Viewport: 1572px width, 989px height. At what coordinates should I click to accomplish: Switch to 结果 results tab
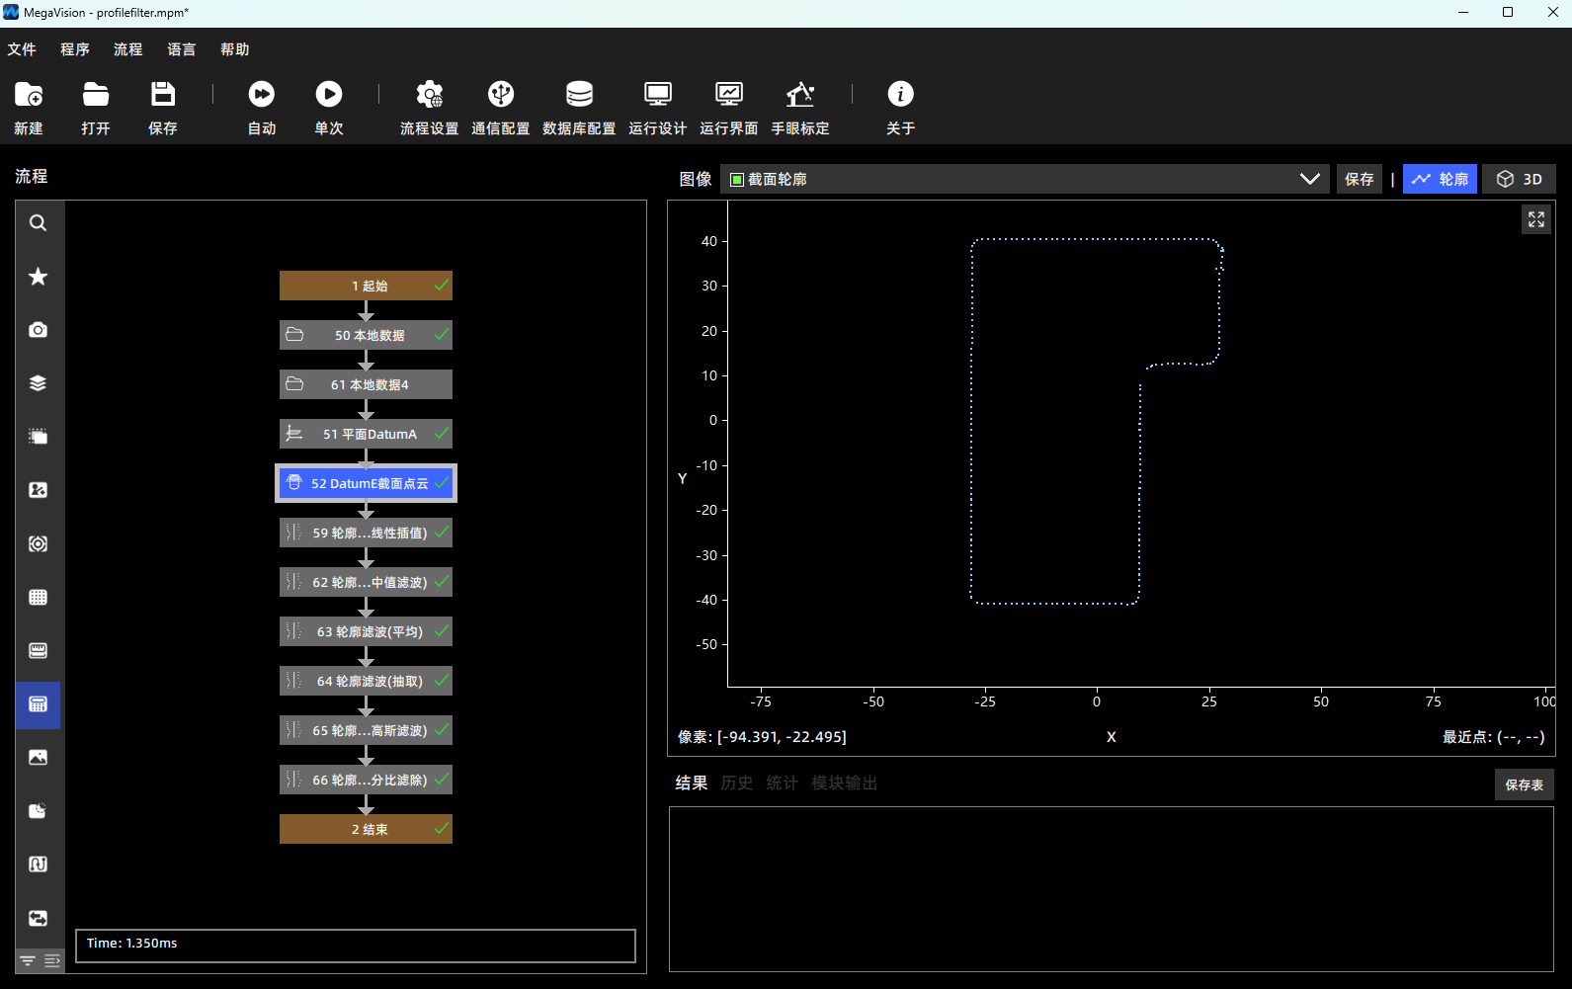pyautogui.click(x=692, y=783)
